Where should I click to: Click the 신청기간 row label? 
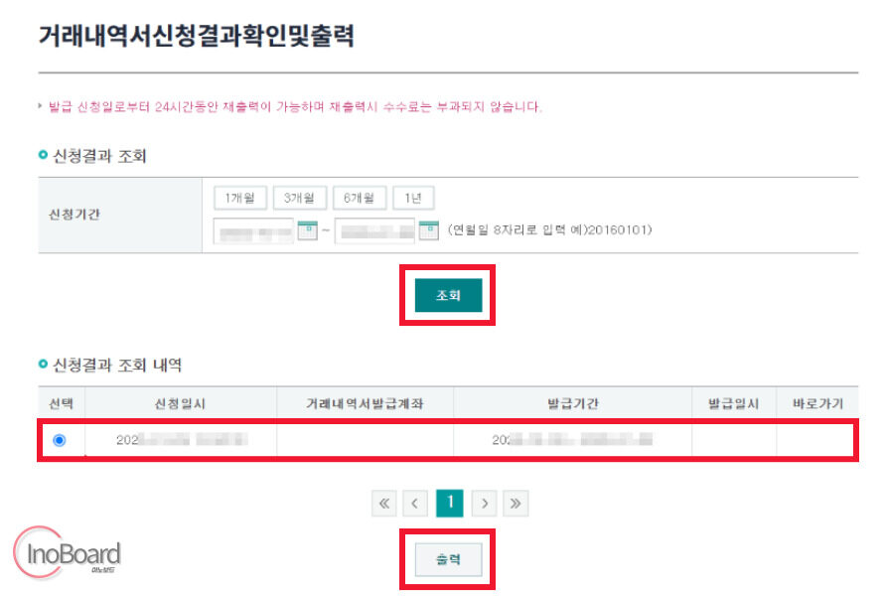(74, 215)
